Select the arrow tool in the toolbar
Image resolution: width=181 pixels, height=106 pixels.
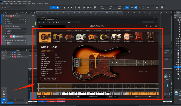tap(54, 7)
